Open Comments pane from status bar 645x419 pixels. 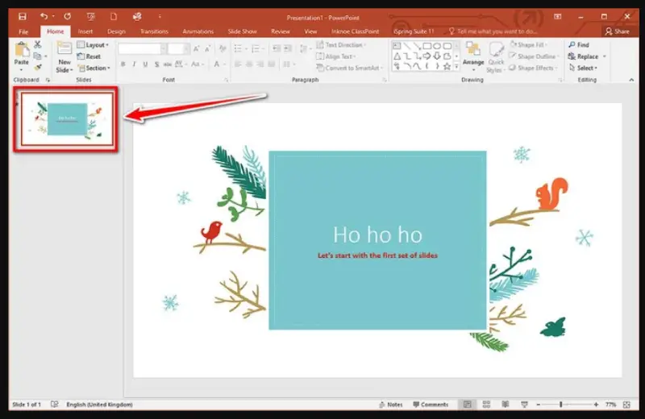tap(431, 404)
